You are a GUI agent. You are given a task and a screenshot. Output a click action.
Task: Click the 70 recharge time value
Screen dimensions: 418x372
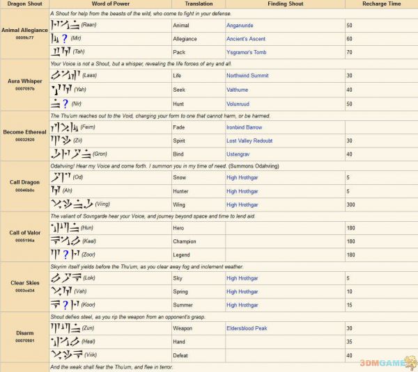[x=349, y=52]
